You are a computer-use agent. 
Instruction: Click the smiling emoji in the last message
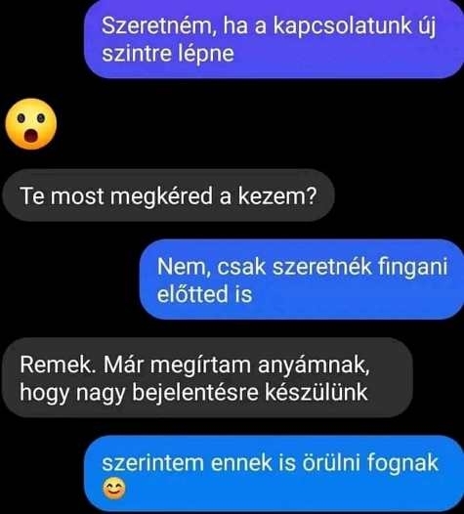pyautogui.click(x=114, y=488)
